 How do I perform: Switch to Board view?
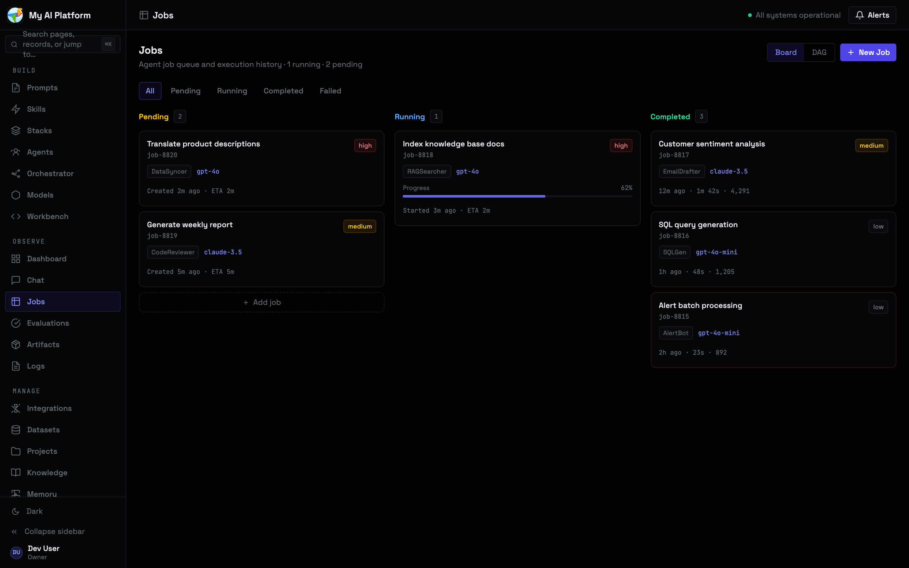coord(785,52)
